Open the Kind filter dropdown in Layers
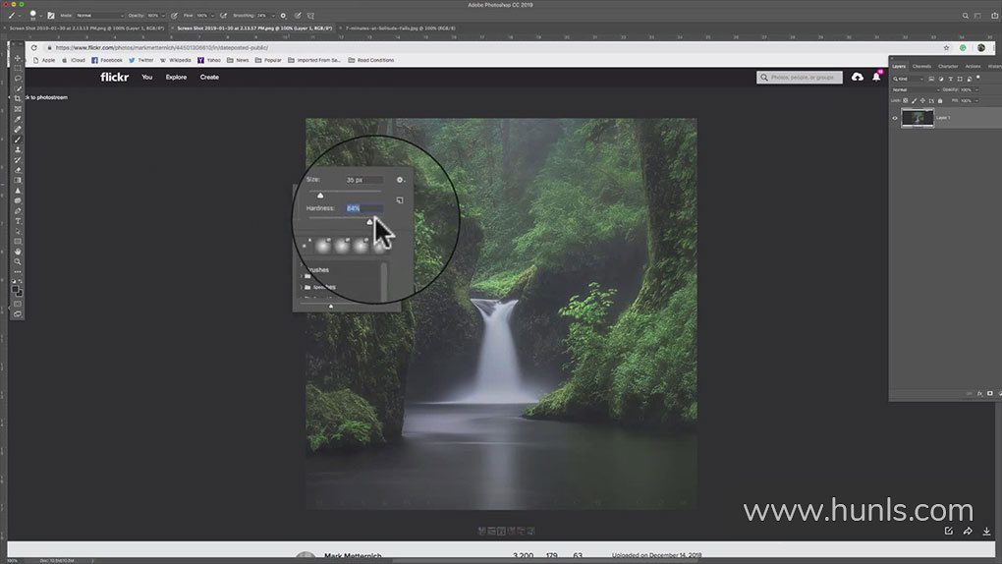Viewport: 1002px width, 564px height. point(908,79)
